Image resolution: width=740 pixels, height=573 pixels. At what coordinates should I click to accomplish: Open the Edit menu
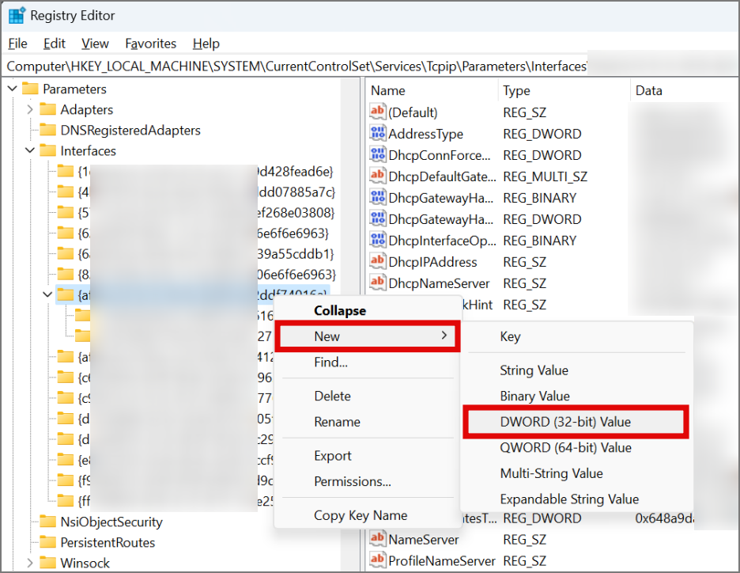55,44
